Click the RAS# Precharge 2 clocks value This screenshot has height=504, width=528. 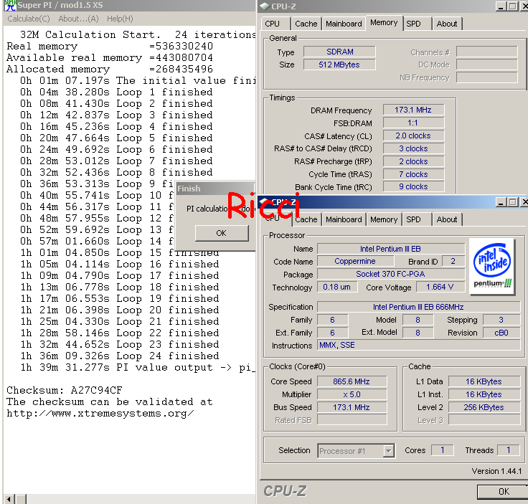point(413,161)
